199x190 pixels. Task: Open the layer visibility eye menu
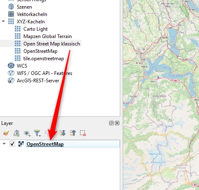(x=27, y=133)
